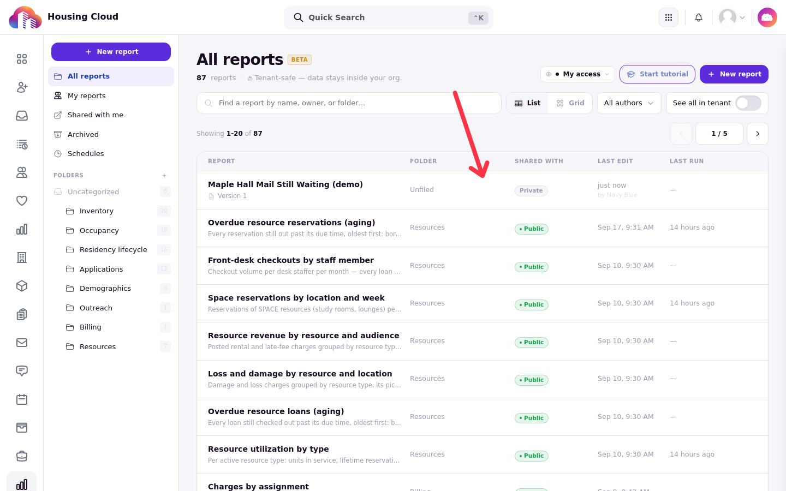Click the Find a report search field
The image size is (786, 491).
tap(349, 103)
